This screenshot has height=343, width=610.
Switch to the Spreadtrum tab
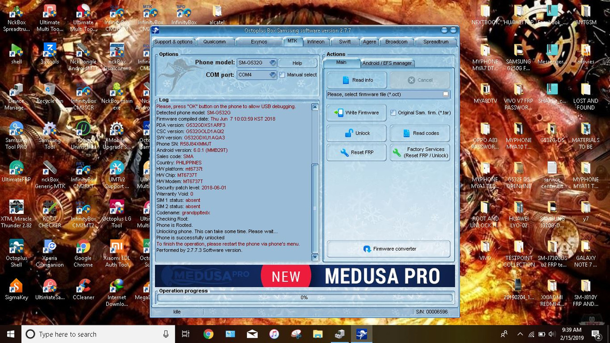coord(436,42)
